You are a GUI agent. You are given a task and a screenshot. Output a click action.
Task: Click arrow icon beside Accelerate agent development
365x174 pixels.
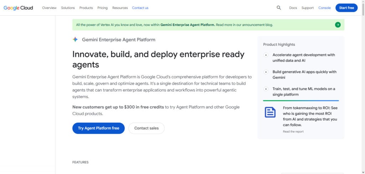tap(266, 55)
